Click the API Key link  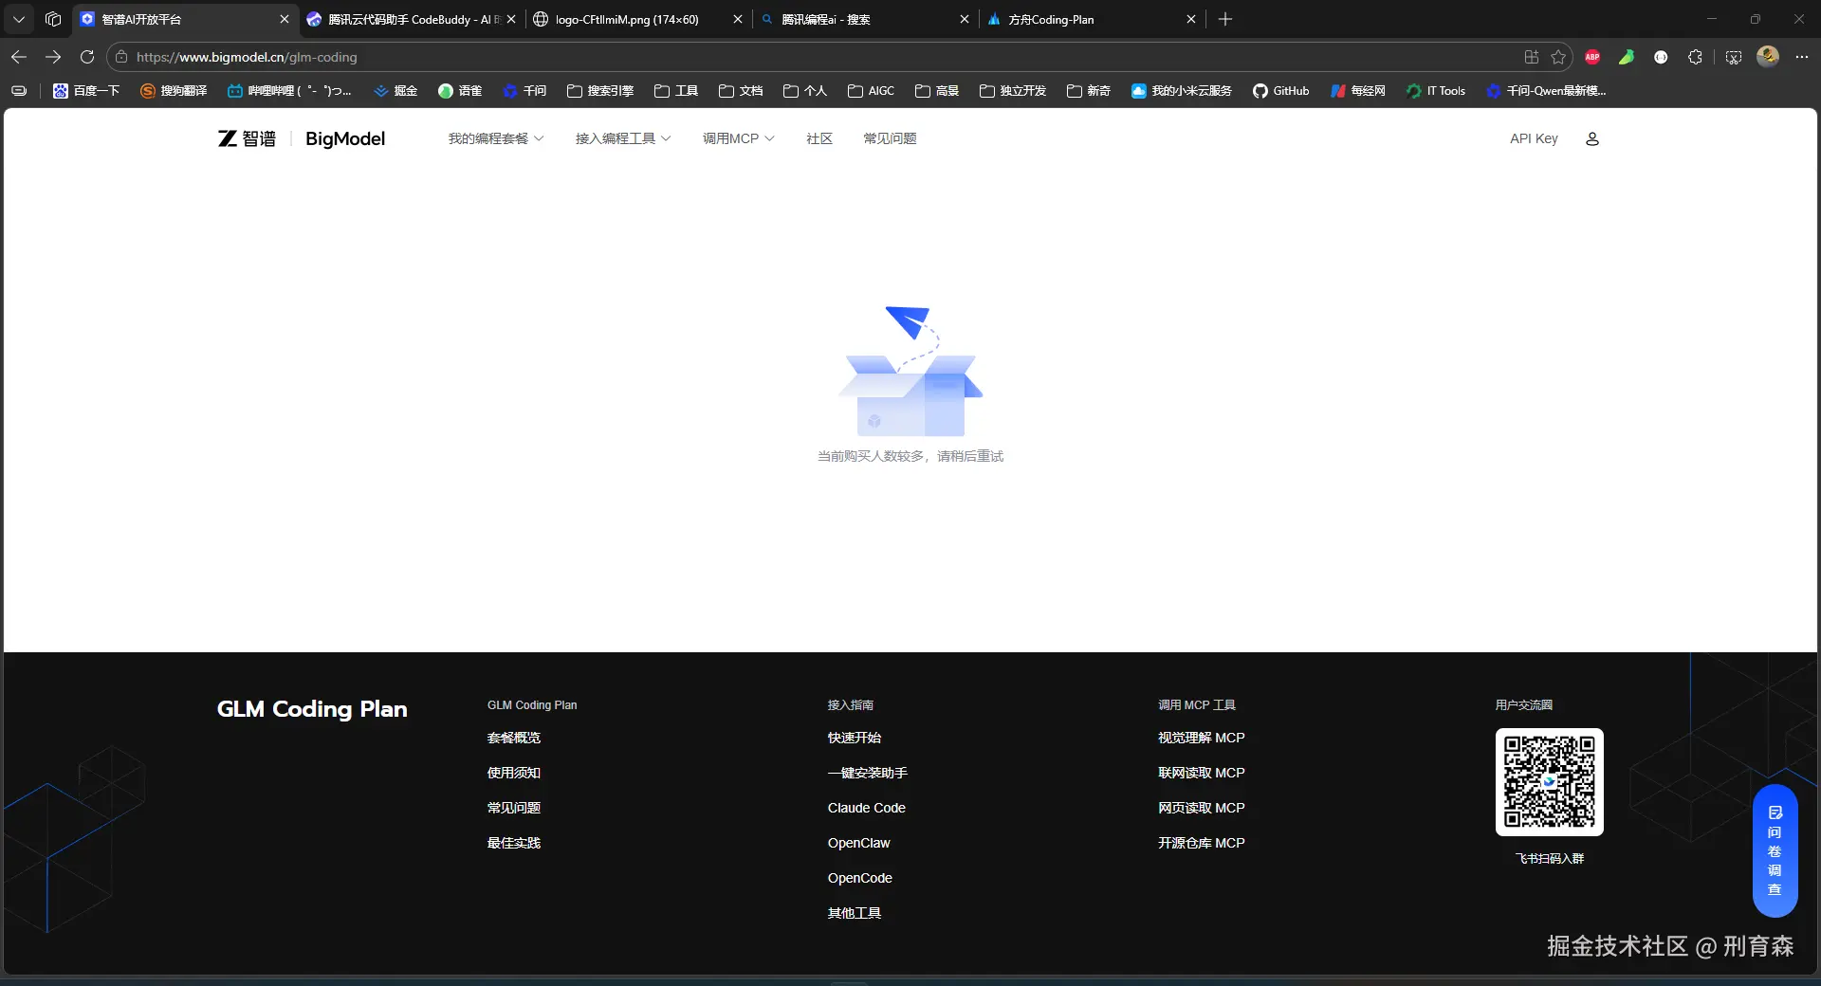click(1534, 138)
